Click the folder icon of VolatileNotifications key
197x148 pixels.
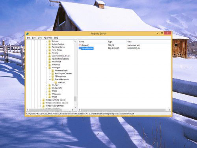click(x=50, y=59)
